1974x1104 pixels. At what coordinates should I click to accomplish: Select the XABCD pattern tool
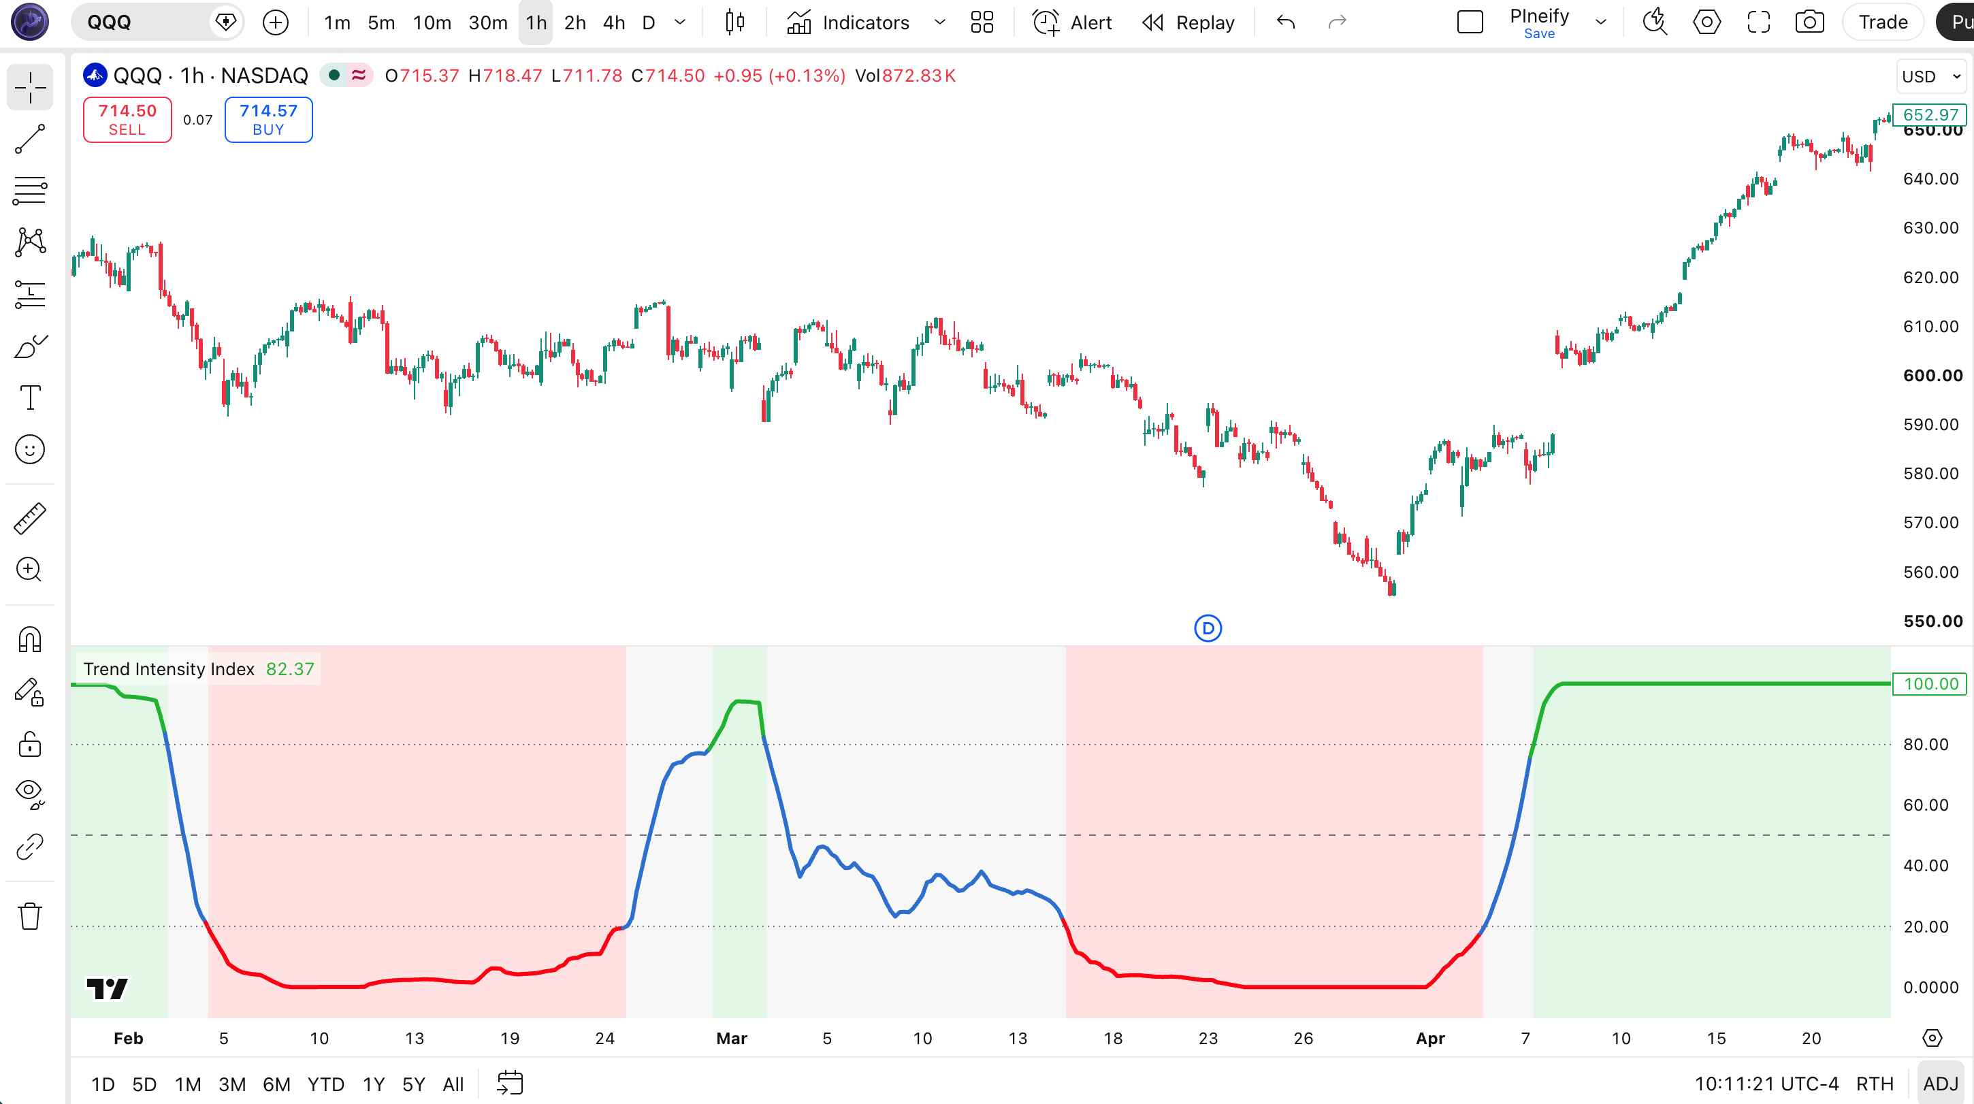coord(30,242)
